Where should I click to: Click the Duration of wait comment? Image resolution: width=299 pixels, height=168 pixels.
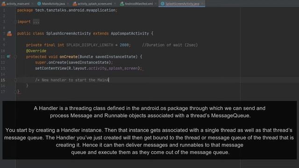170,45
